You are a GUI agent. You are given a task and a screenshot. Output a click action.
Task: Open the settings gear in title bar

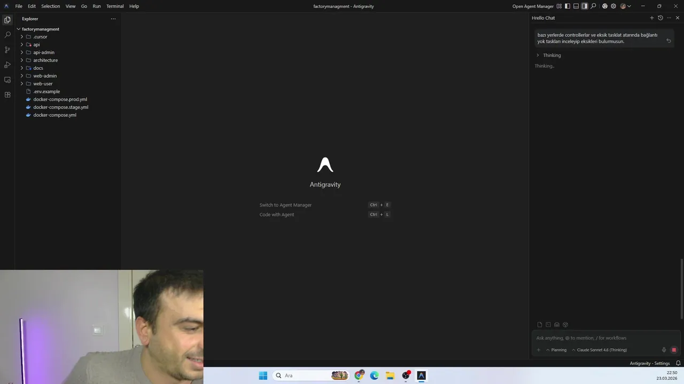pyautogui.click(x=613, y=6)
